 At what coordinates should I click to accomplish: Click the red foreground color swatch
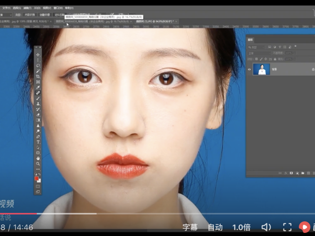(x=36, y=178)
